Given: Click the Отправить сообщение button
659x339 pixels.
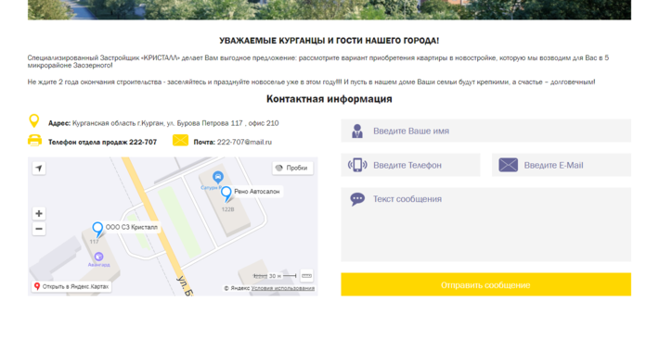Looking at the screenshot, I should [x=485, y=285].
